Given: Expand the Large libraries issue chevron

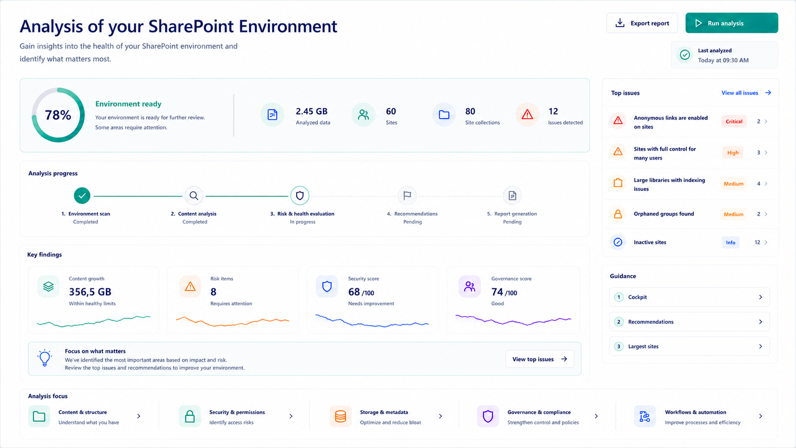Looking at the screenshot, I should point(766,184).
